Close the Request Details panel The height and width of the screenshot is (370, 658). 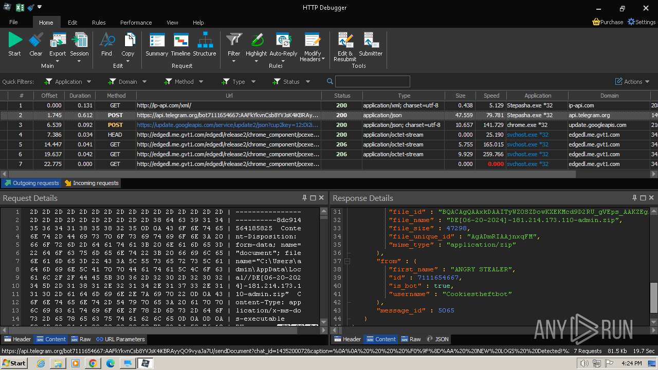pos(321,198)
